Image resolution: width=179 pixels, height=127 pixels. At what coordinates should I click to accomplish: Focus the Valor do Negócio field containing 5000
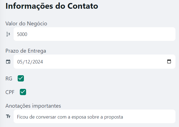click(94, 34)
